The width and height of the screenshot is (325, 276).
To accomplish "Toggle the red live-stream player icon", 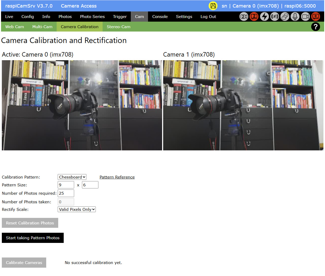I will 315,16.
